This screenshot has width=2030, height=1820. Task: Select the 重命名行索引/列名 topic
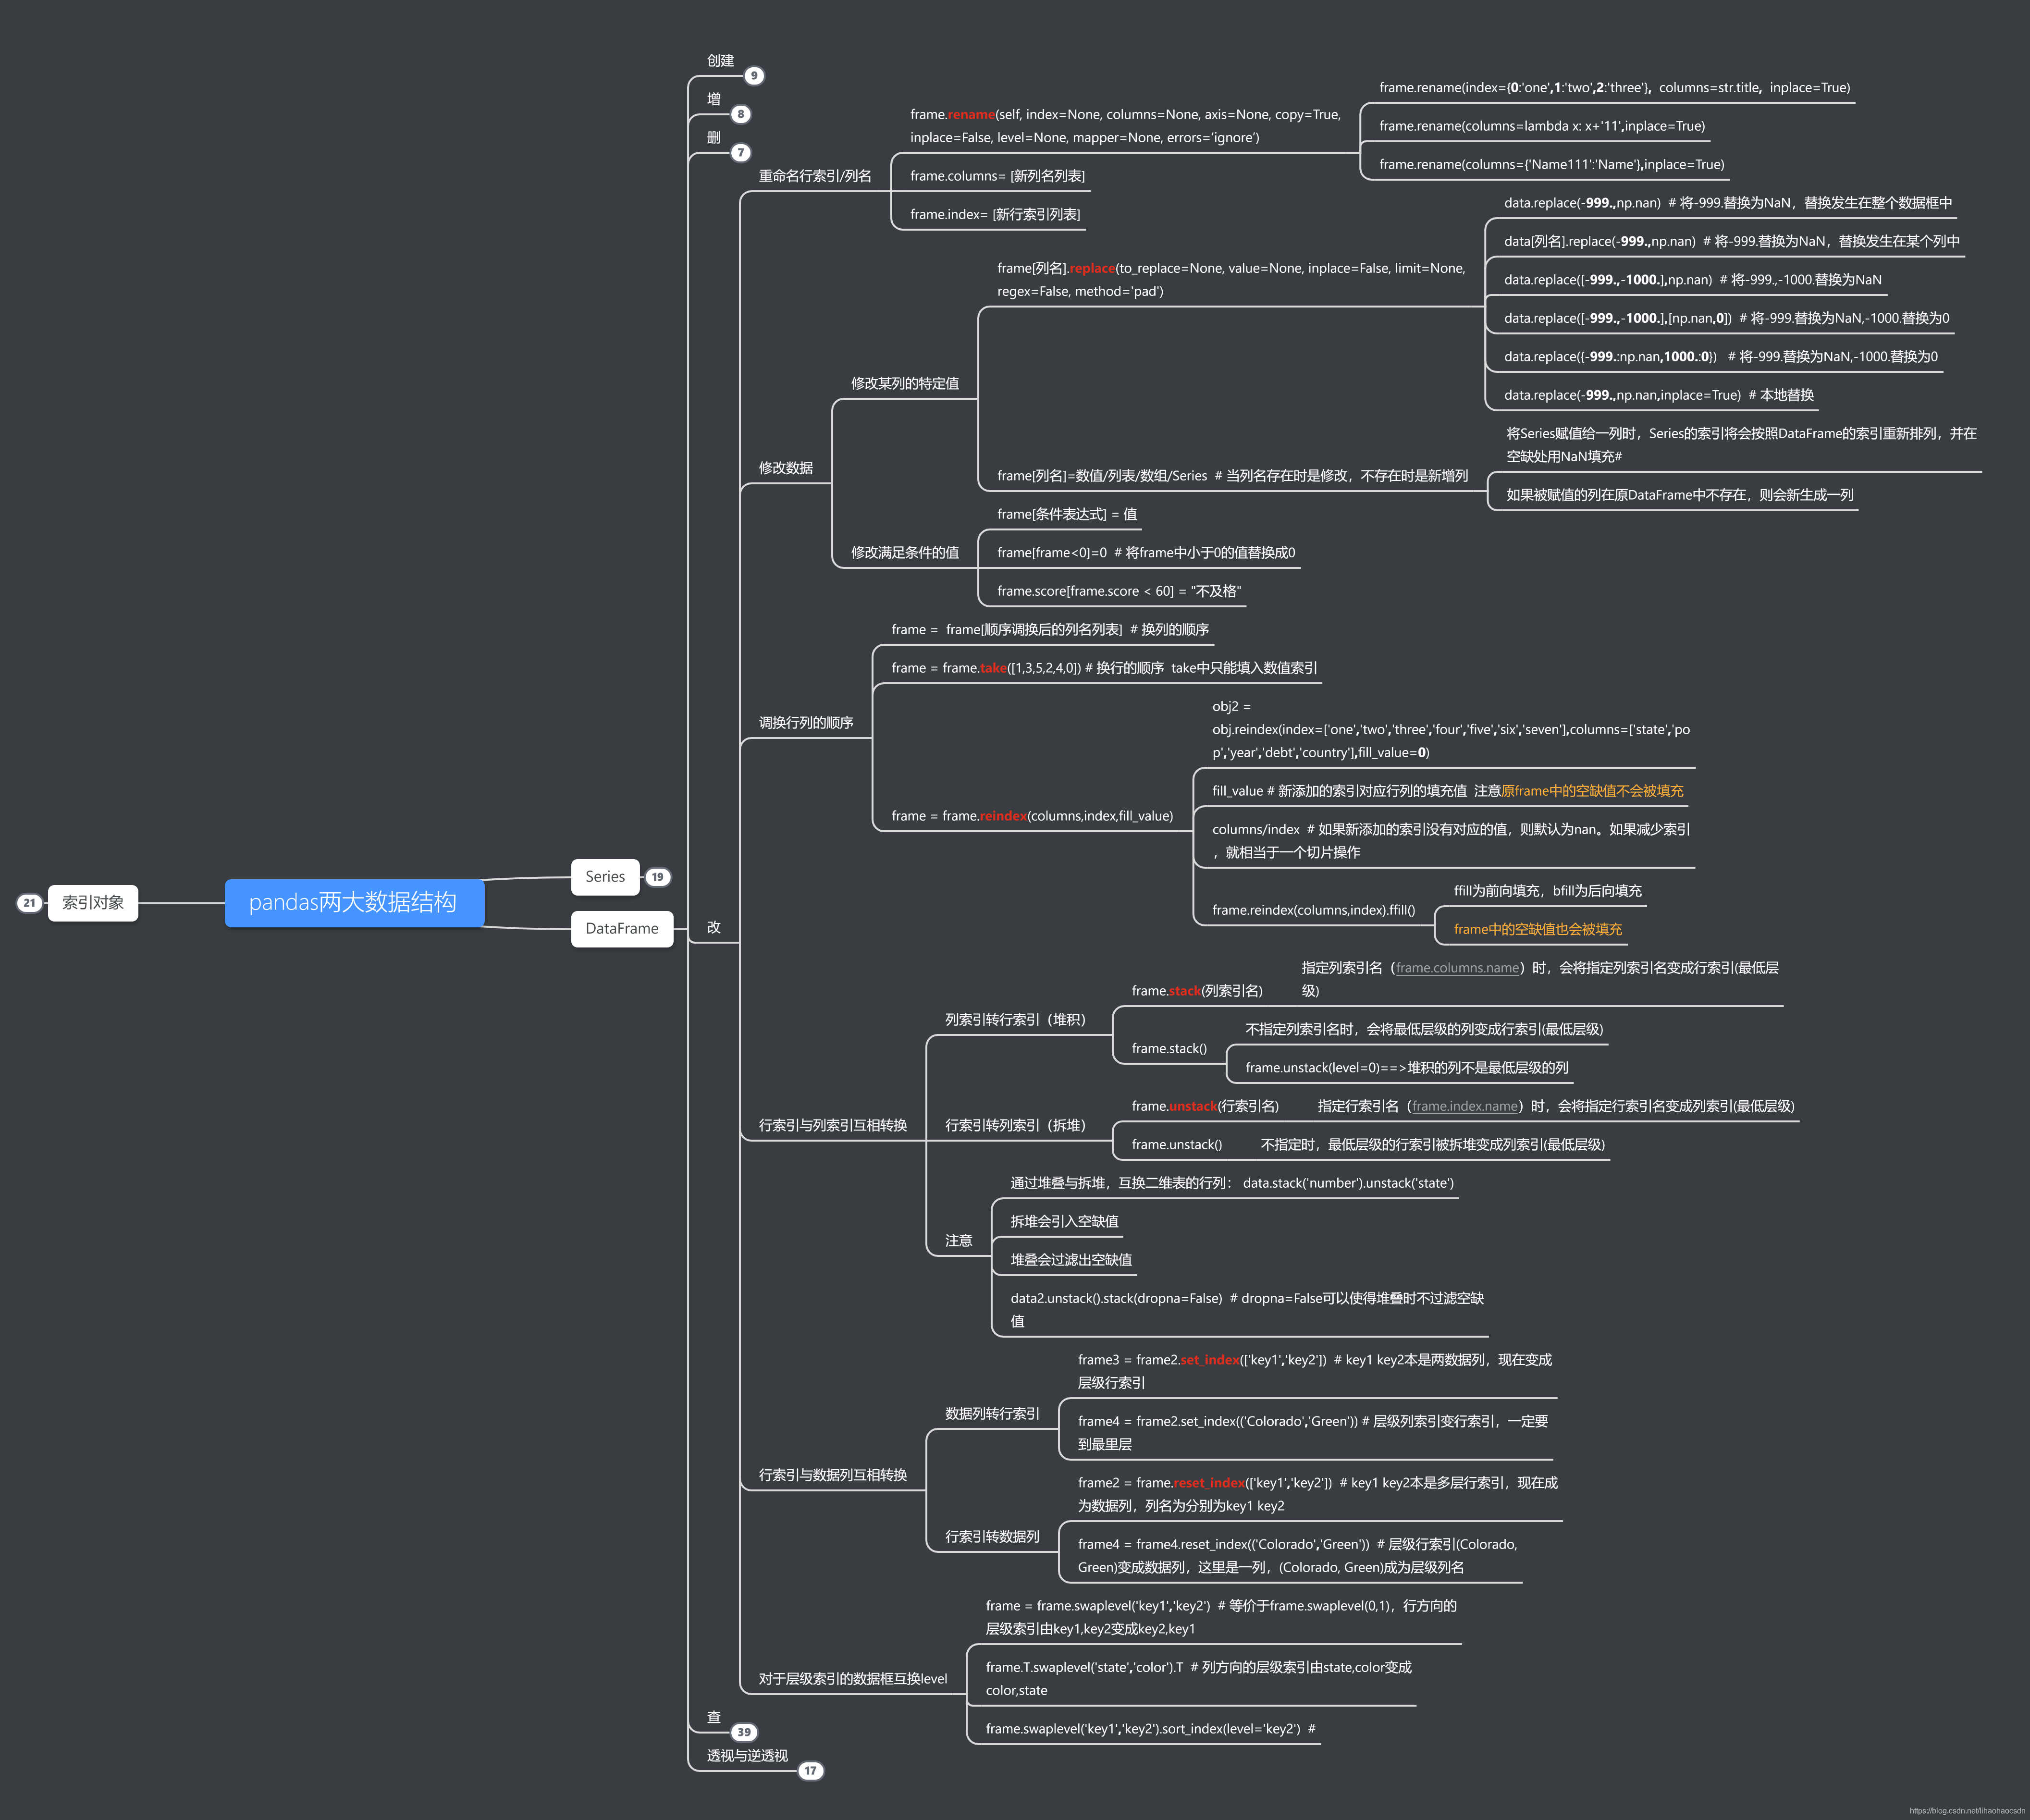coord(815,176)
